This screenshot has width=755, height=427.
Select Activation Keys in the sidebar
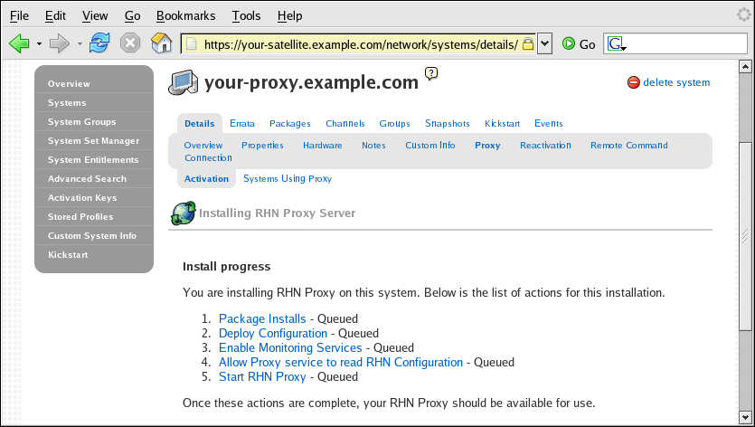[x=82, y=198]
